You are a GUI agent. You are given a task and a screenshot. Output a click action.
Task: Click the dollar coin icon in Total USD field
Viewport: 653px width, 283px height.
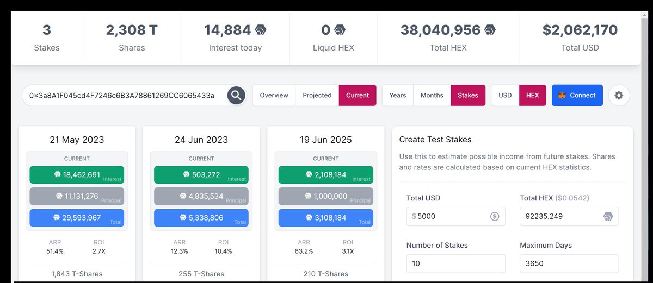click(x=495, y=216)
